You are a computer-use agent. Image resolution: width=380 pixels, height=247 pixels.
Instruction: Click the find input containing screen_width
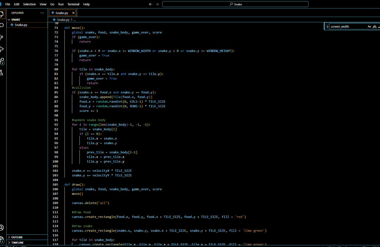pos(347,27)
